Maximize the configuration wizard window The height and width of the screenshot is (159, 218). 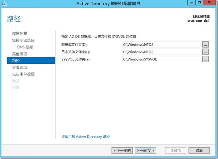(199, 3)
